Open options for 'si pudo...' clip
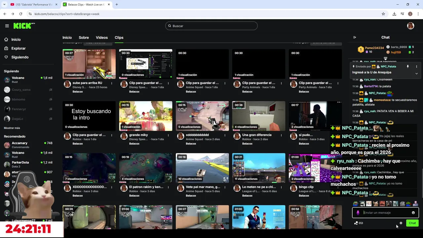Image resolution: width=423 pixels, height=238 pixels. coord(338,135)
